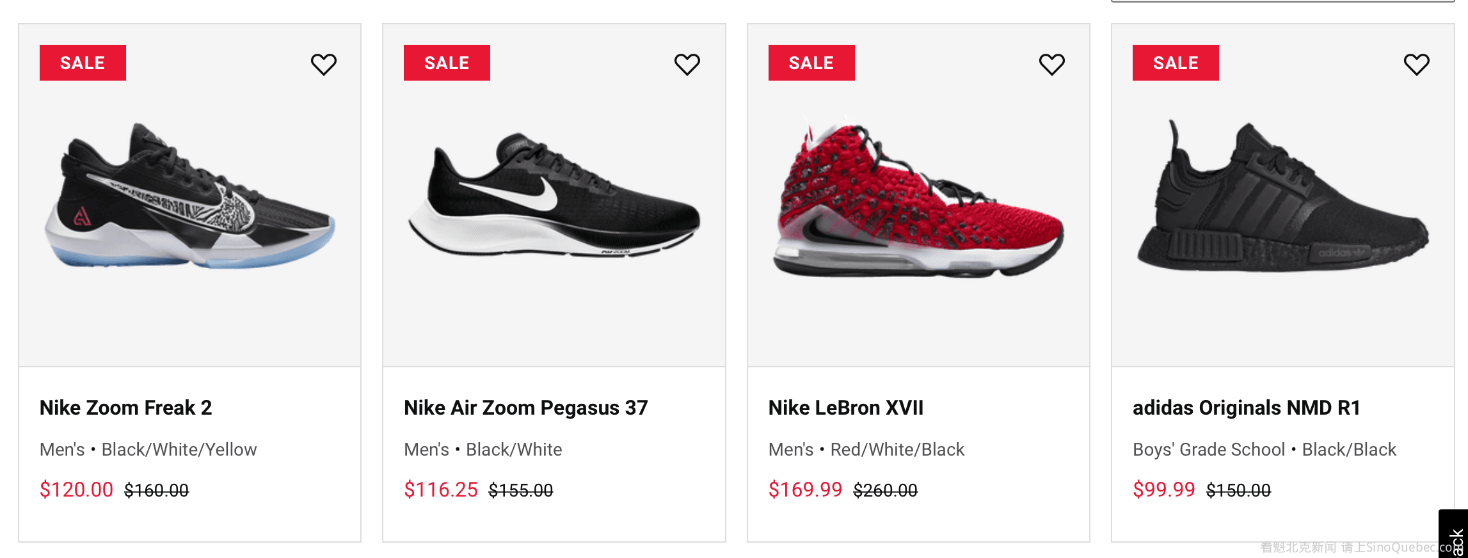Open adidas Originals NMD R1 product link

coord(1246,408)
